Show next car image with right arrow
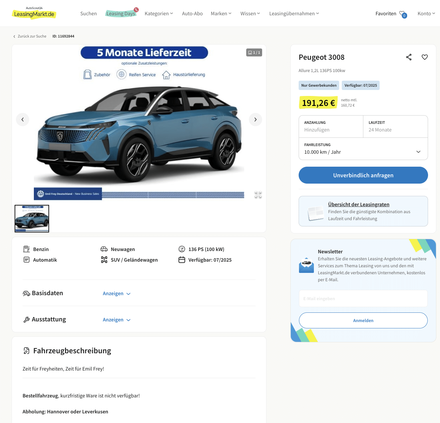 pyautogui.click(x=256, y=120)
